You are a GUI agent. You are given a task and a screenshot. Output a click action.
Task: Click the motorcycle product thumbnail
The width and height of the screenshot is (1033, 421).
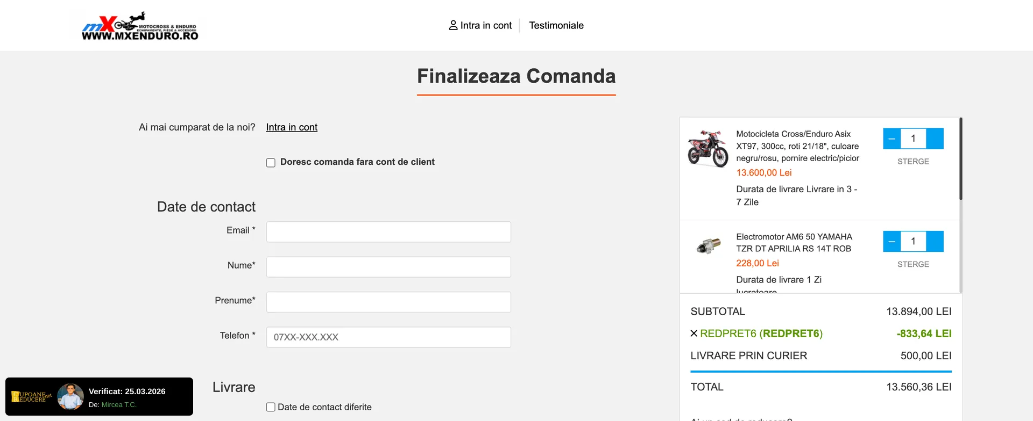[707, 149]
